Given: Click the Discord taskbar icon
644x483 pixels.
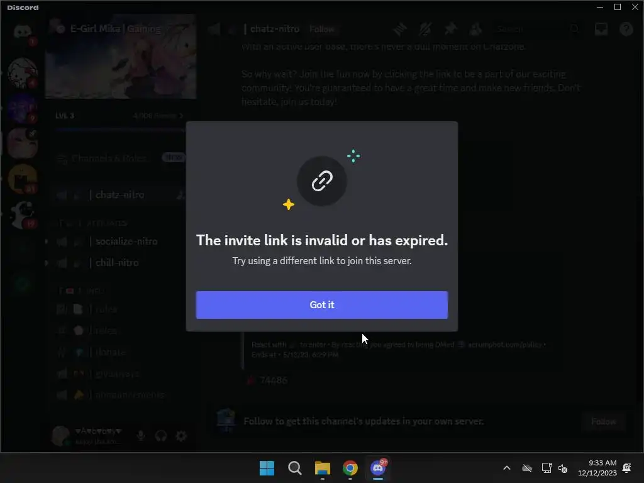Looking at the screenshot, I should coord(378,468).
